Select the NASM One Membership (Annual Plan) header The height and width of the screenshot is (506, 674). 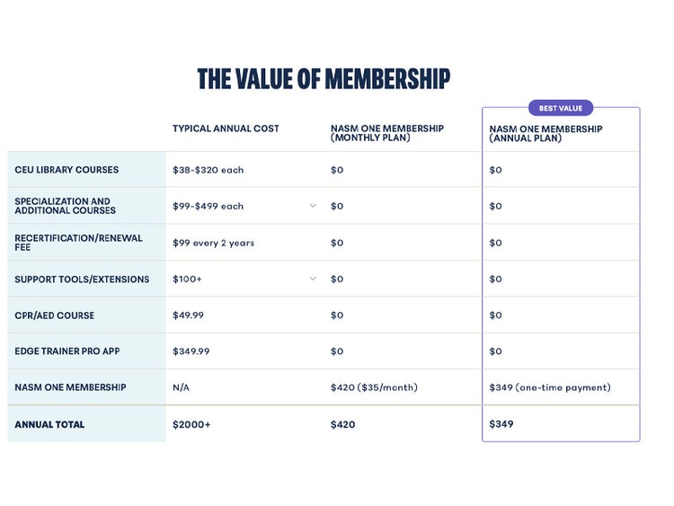click(545, 134)
